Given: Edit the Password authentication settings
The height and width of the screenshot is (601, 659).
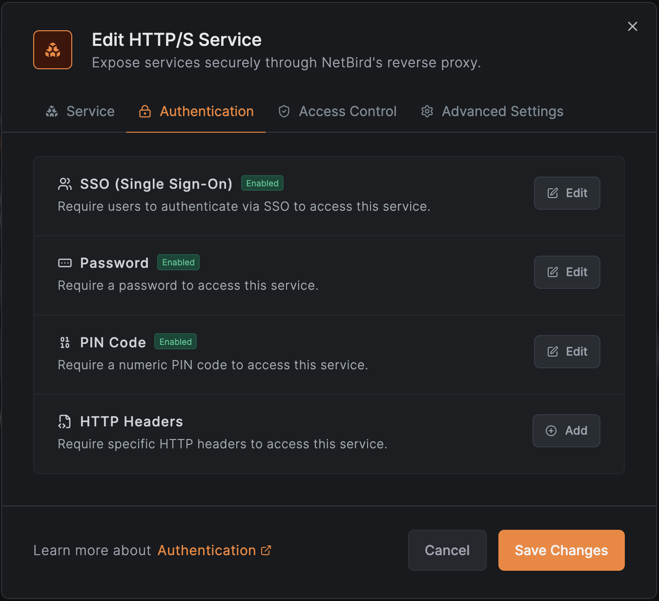Looking at the screenshot, I should (567, 272).
